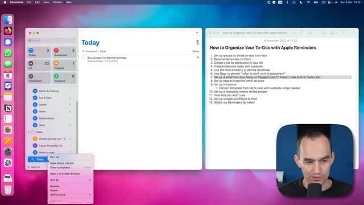Select the Relationships list
The image size is (364, 205).
click(52, 118)
